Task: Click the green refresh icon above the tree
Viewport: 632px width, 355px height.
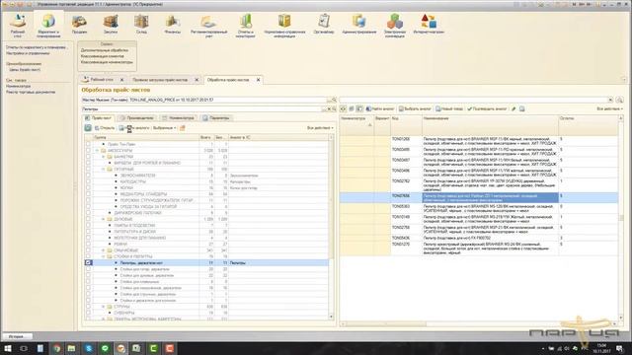Action: click(88, 128)
